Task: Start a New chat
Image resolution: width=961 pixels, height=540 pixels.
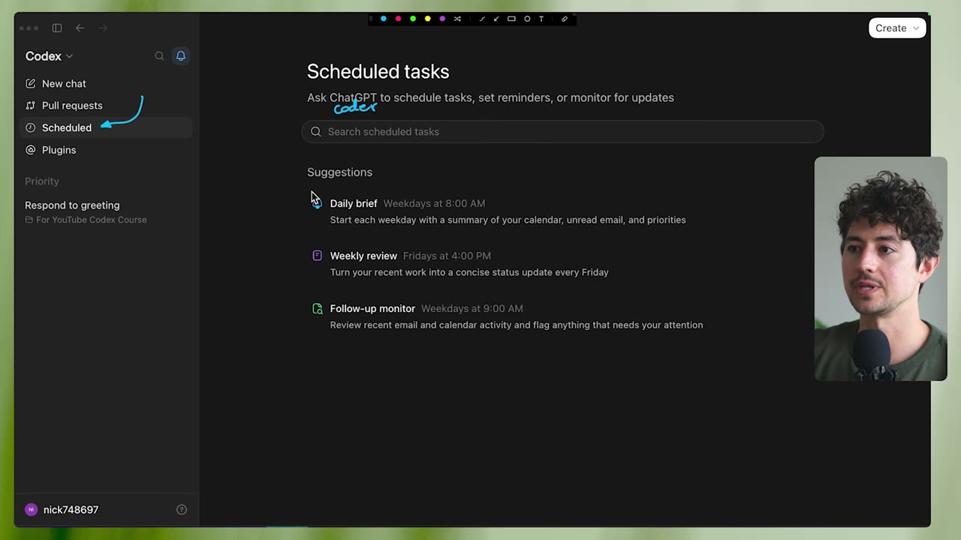Action: coord(107,83)
